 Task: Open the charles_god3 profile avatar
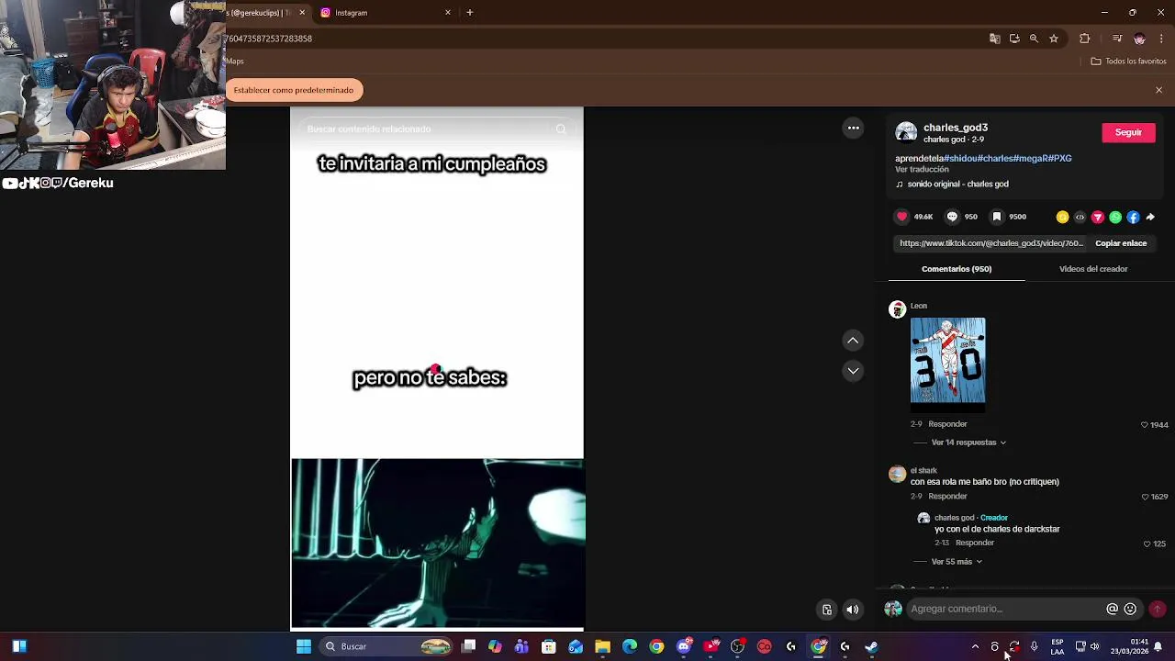(906, 132)
